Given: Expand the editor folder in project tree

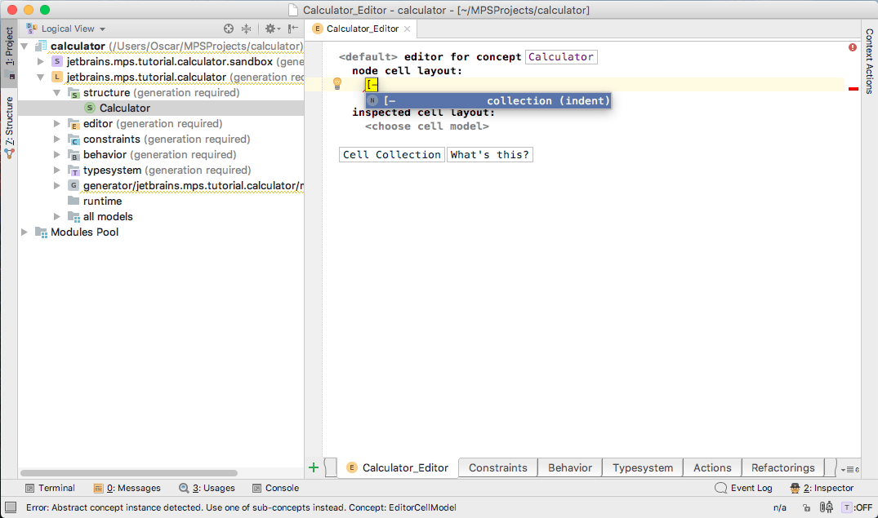Looking at the screenshot, I should point(57,124).
